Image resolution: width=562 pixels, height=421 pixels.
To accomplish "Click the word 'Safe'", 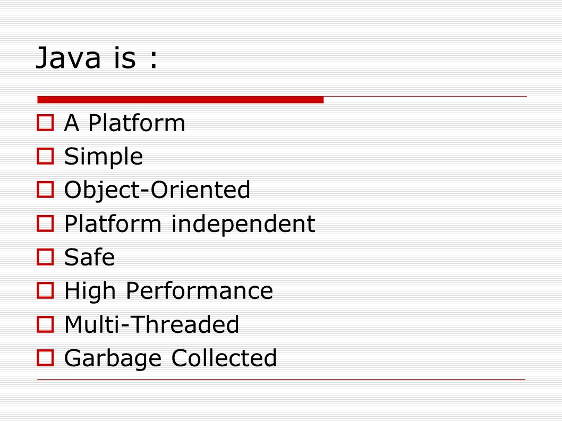I will tap(90, 257).
